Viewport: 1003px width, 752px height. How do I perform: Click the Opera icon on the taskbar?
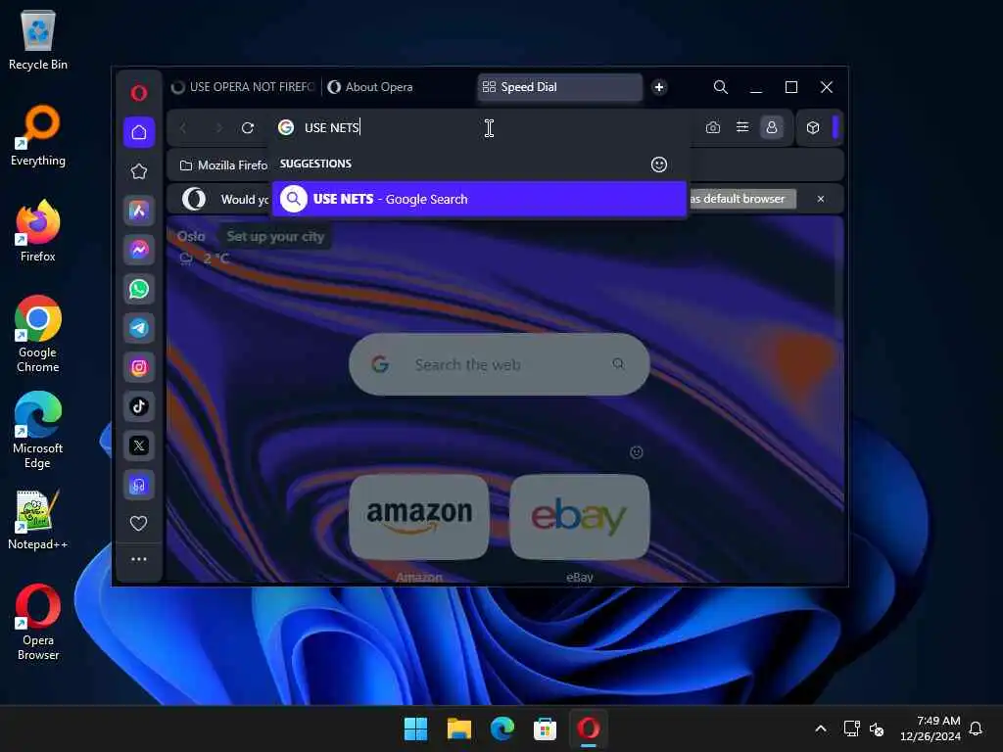click(x=589, y=728)
